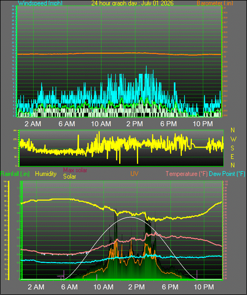The height and width of the screenshot is (295, 247).
Task: Click the "Temperature (°F)" pink legend label
Action: (x=187, y=174)
